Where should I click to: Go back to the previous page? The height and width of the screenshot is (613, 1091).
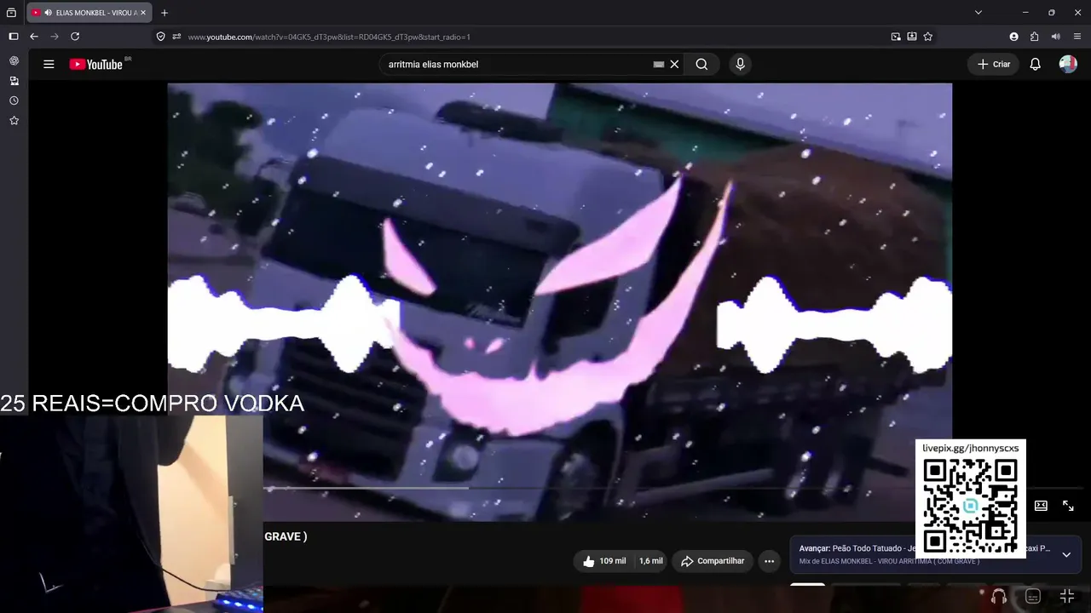tap(34, 37)
